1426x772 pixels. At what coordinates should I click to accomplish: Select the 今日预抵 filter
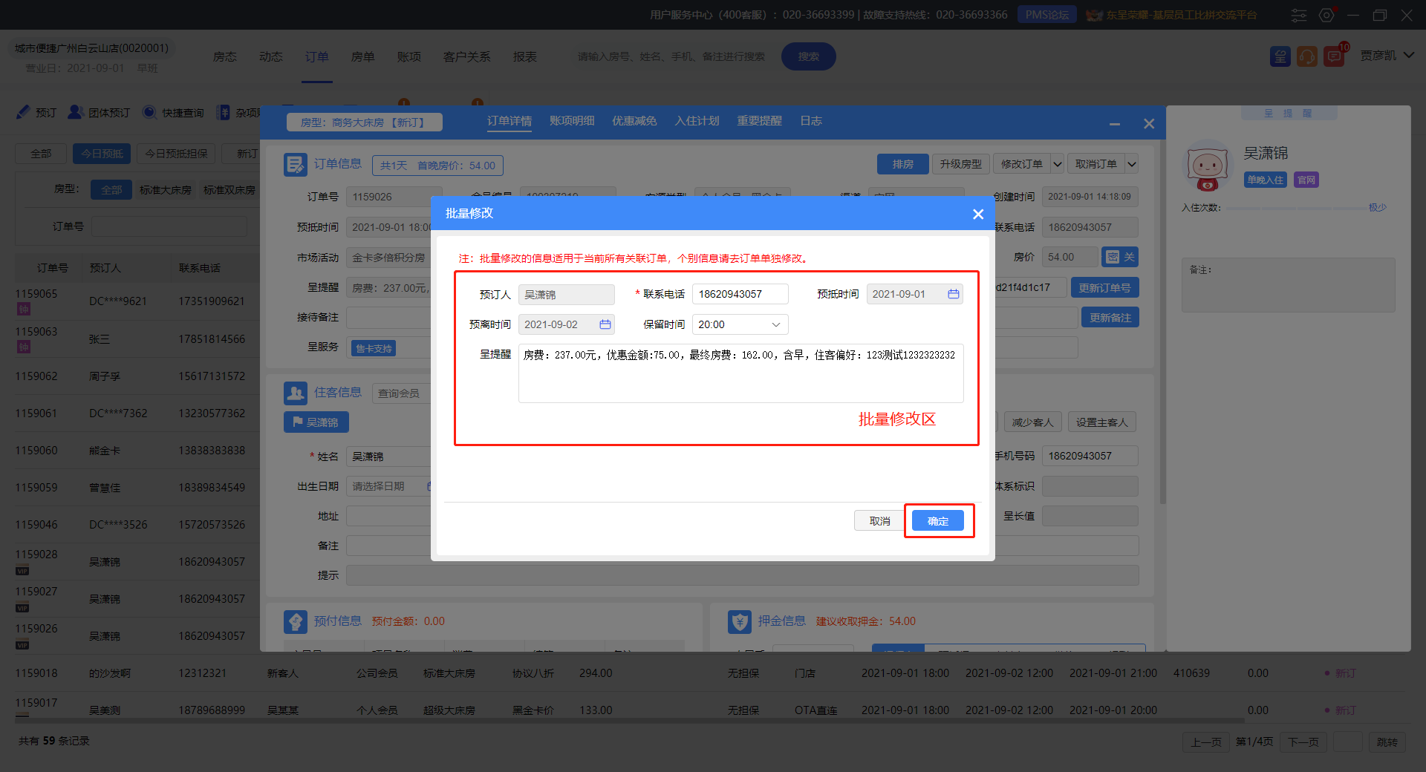(x=102, y=154)
